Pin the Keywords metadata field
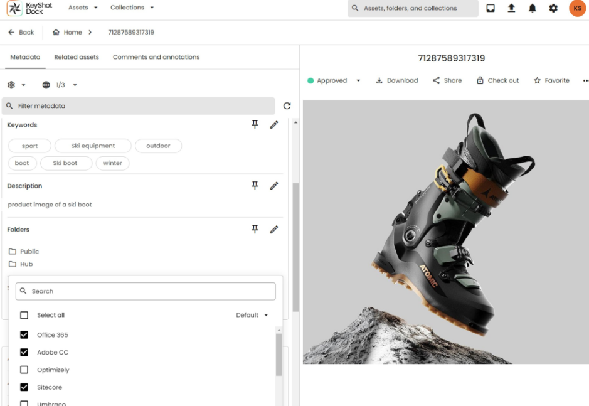 [x=255, y=124]
